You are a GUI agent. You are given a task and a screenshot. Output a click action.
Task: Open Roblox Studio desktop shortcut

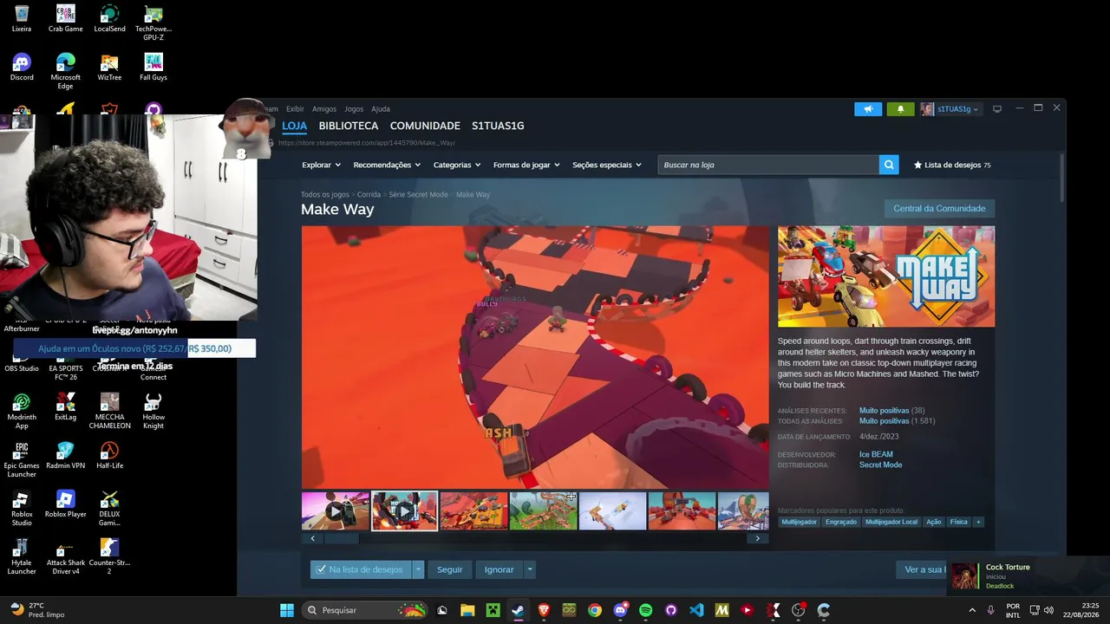point(22,508)
